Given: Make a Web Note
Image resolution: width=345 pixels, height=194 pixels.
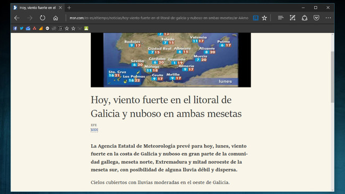Looking at the screenshot, I should pos(292,18).
